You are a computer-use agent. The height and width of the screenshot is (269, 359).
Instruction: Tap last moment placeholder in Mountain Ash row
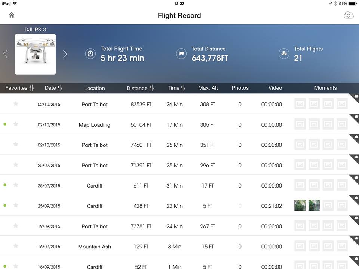coord(342,246)
